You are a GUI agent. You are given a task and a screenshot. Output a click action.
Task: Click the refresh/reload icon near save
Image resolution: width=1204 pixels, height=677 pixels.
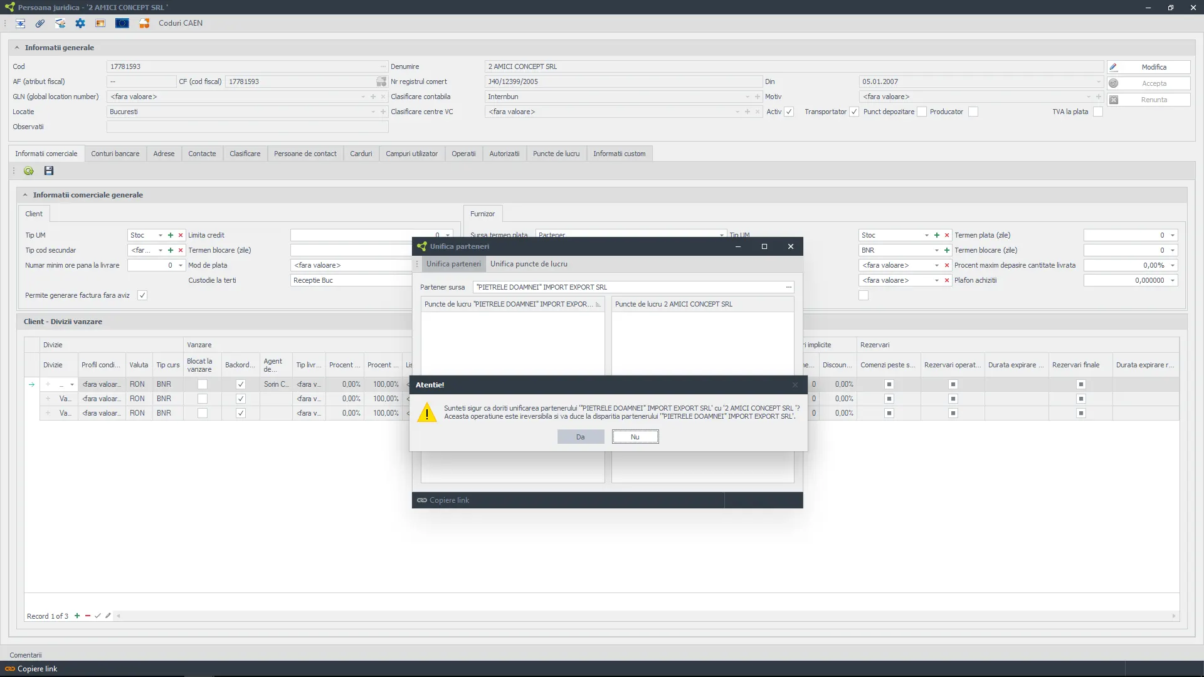click(28, 171)
